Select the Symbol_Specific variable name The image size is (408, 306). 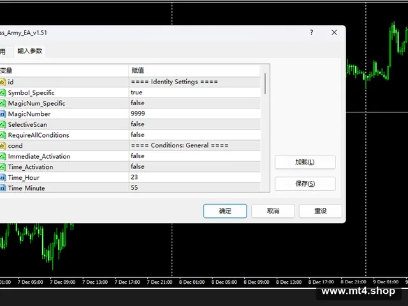click(x=31, y=93)
